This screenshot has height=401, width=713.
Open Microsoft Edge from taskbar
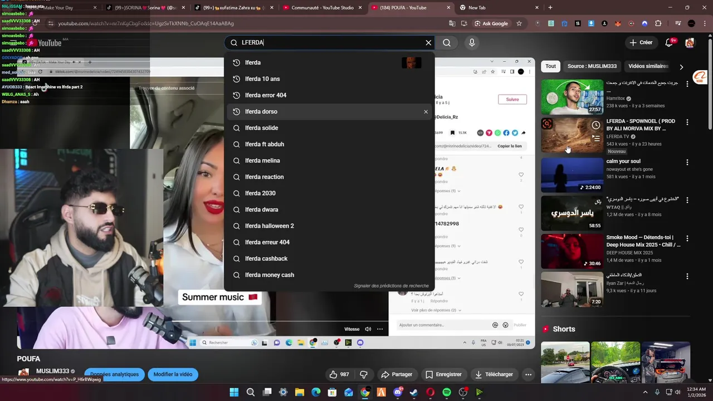coord(316,392)
